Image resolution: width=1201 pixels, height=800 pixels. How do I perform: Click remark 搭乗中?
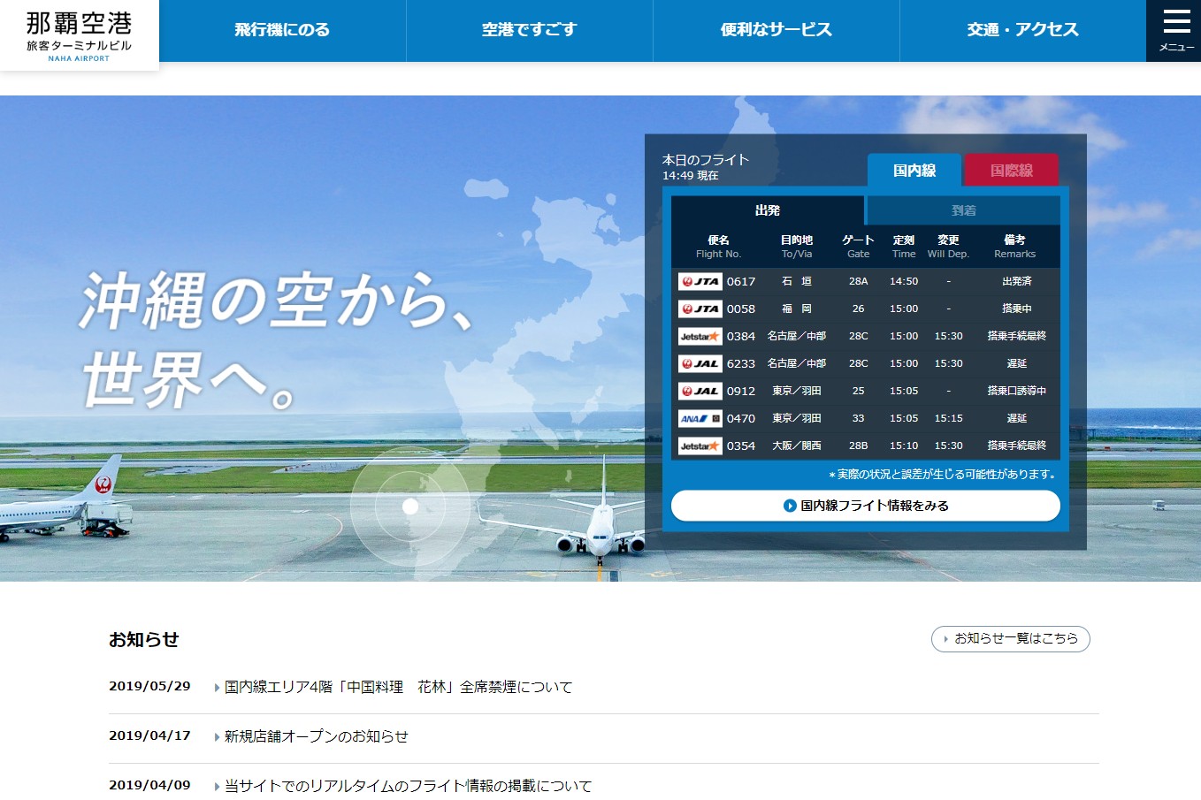tap(1016, 309)
